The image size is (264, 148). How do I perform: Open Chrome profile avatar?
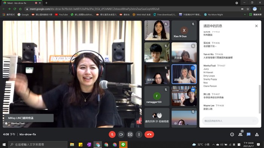255,9
